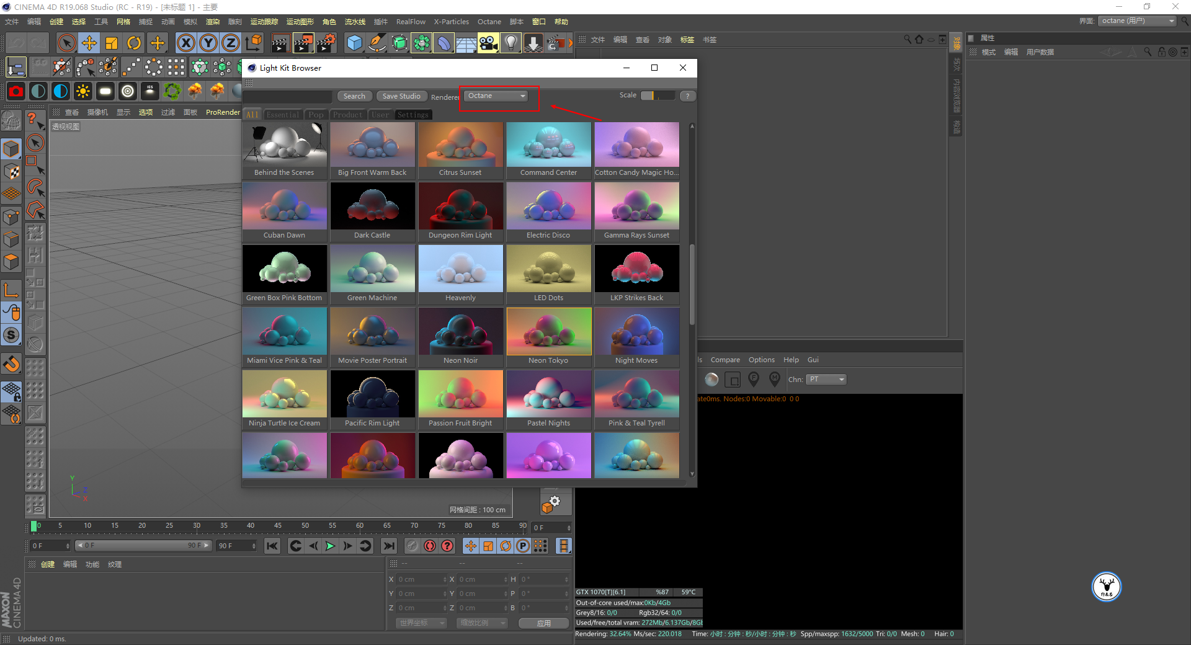Select the Rectangle Selection tool
Image resolution: width=1191 pixels, height=645 pixels.
[x=35, y=165]
